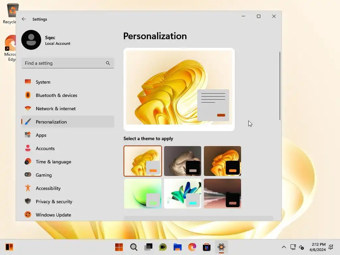
Task: Launch Microsoft Edge from taskbar
Action: click(x=192, y=247)
